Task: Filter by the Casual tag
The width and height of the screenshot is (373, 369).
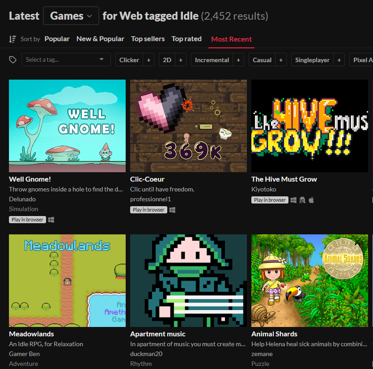Action: point(262,60)
